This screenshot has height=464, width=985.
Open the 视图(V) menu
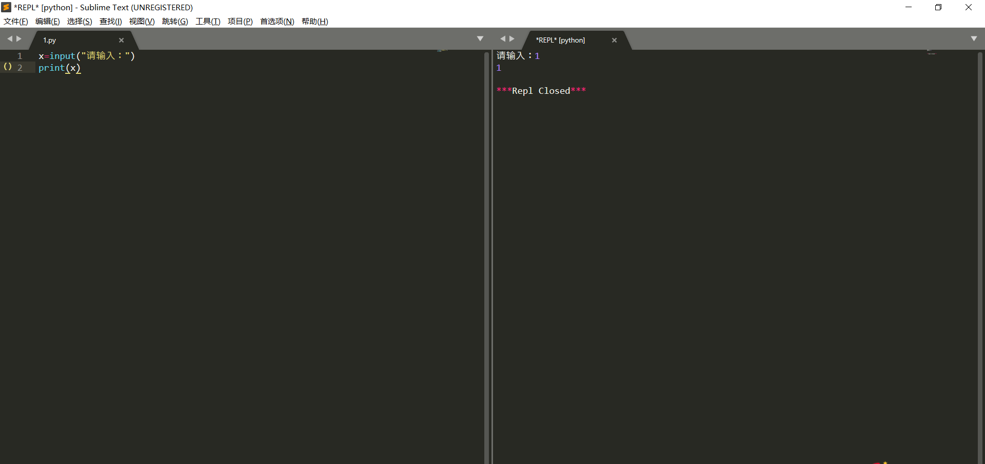(142, 22)
